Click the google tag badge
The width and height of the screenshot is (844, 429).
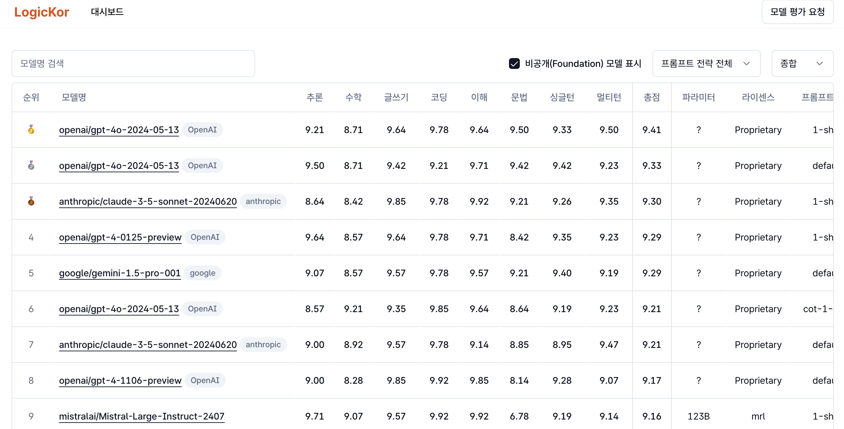click(x=202, y=273)
